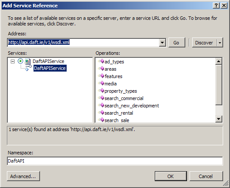Cancel adding the service reference

[206, 176]
